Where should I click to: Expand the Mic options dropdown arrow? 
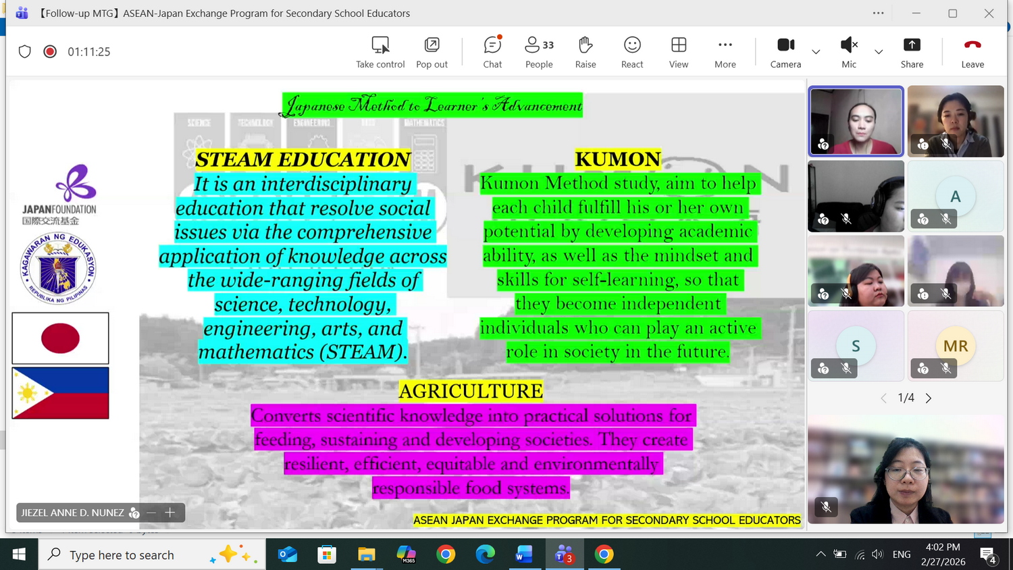pos(879,52)
